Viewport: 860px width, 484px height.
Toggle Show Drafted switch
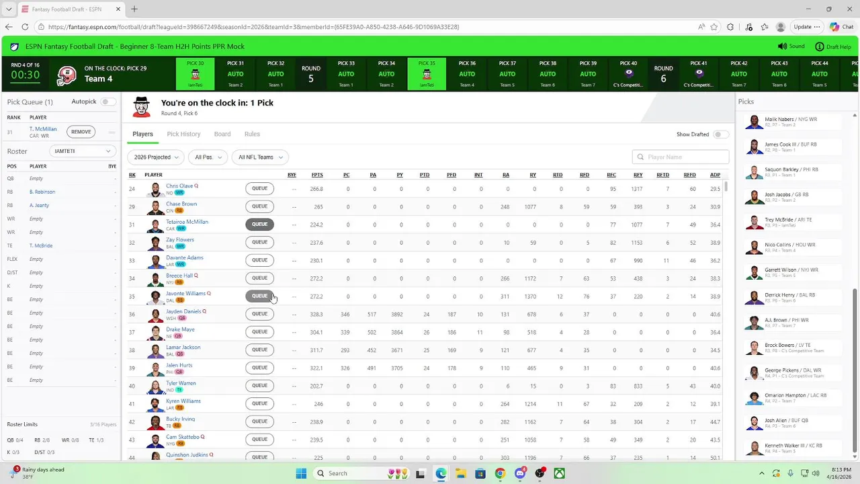(721, 134)
